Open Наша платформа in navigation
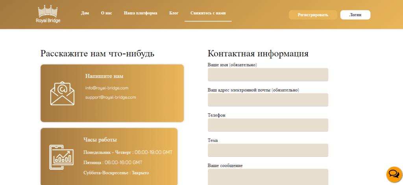The width and height of the screenshot is (403, 185). coord(140,13)
